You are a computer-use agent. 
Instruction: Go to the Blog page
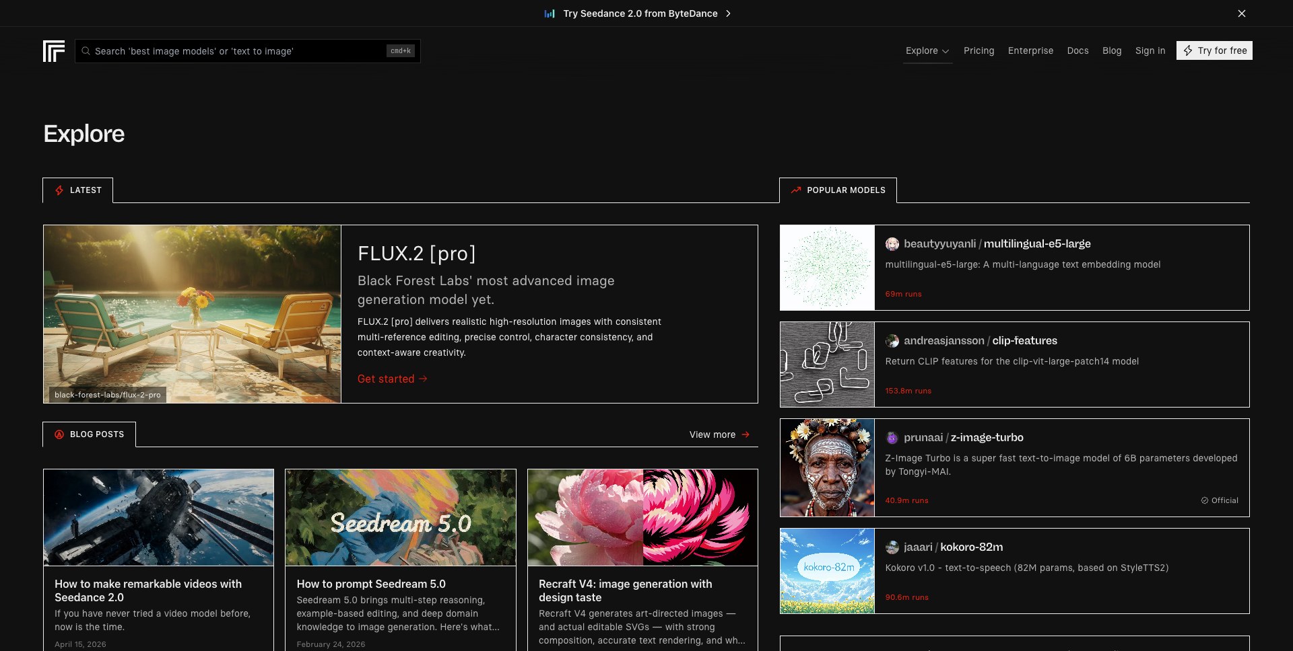(1112, 50)
